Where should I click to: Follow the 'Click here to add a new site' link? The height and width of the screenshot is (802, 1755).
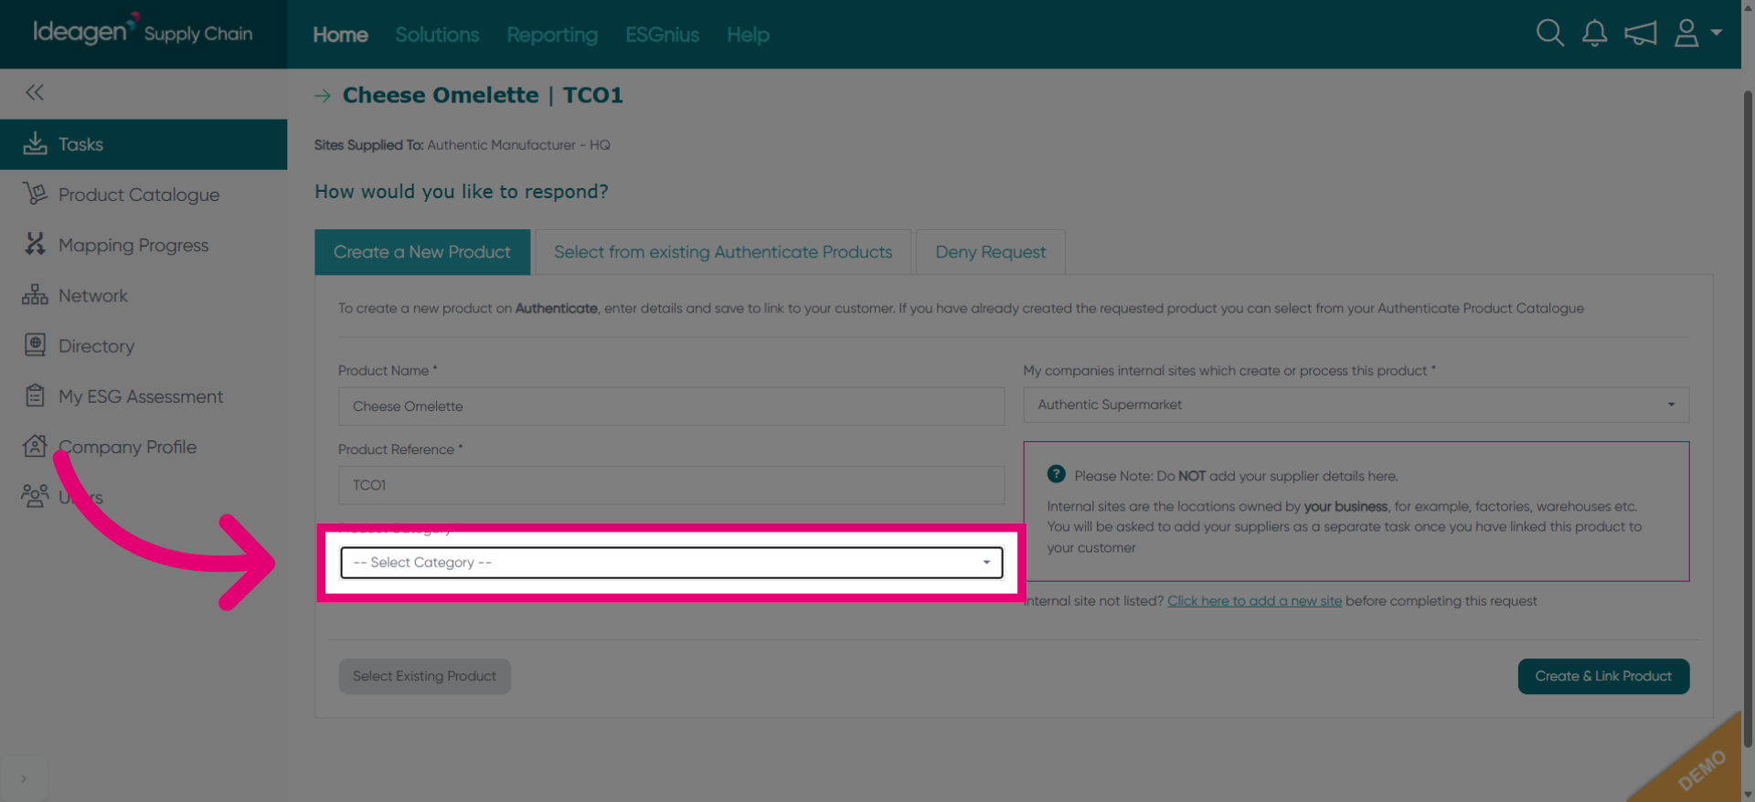(x=1254, y=601)
